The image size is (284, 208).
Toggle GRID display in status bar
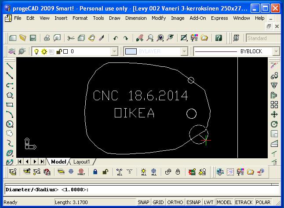(158, 202)
